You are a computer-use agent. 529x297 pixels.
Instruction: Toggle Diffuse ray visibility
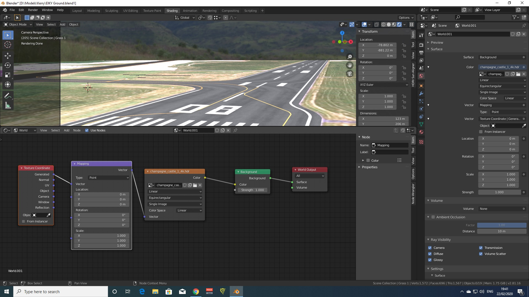click(430, 254)
